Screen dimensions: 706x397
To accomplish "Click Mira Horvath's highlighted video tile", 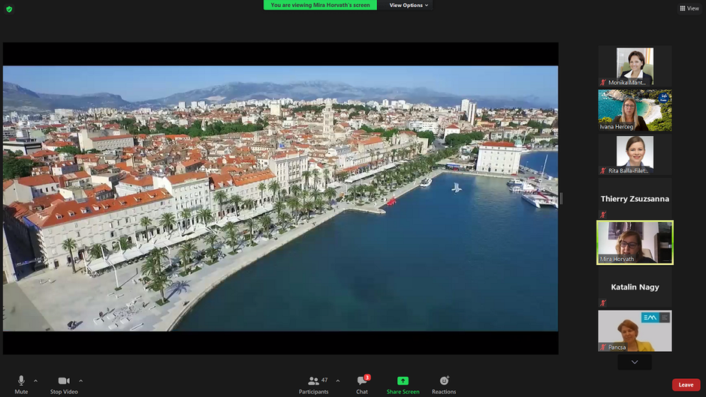I will (x=635, y=242).
